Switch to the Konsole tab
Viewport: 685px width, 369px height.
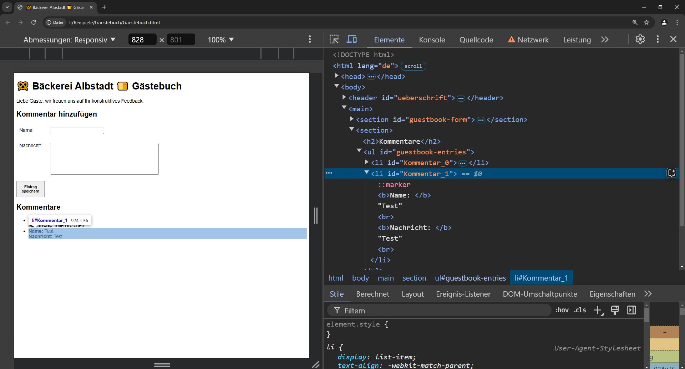[x=432, y=40]
